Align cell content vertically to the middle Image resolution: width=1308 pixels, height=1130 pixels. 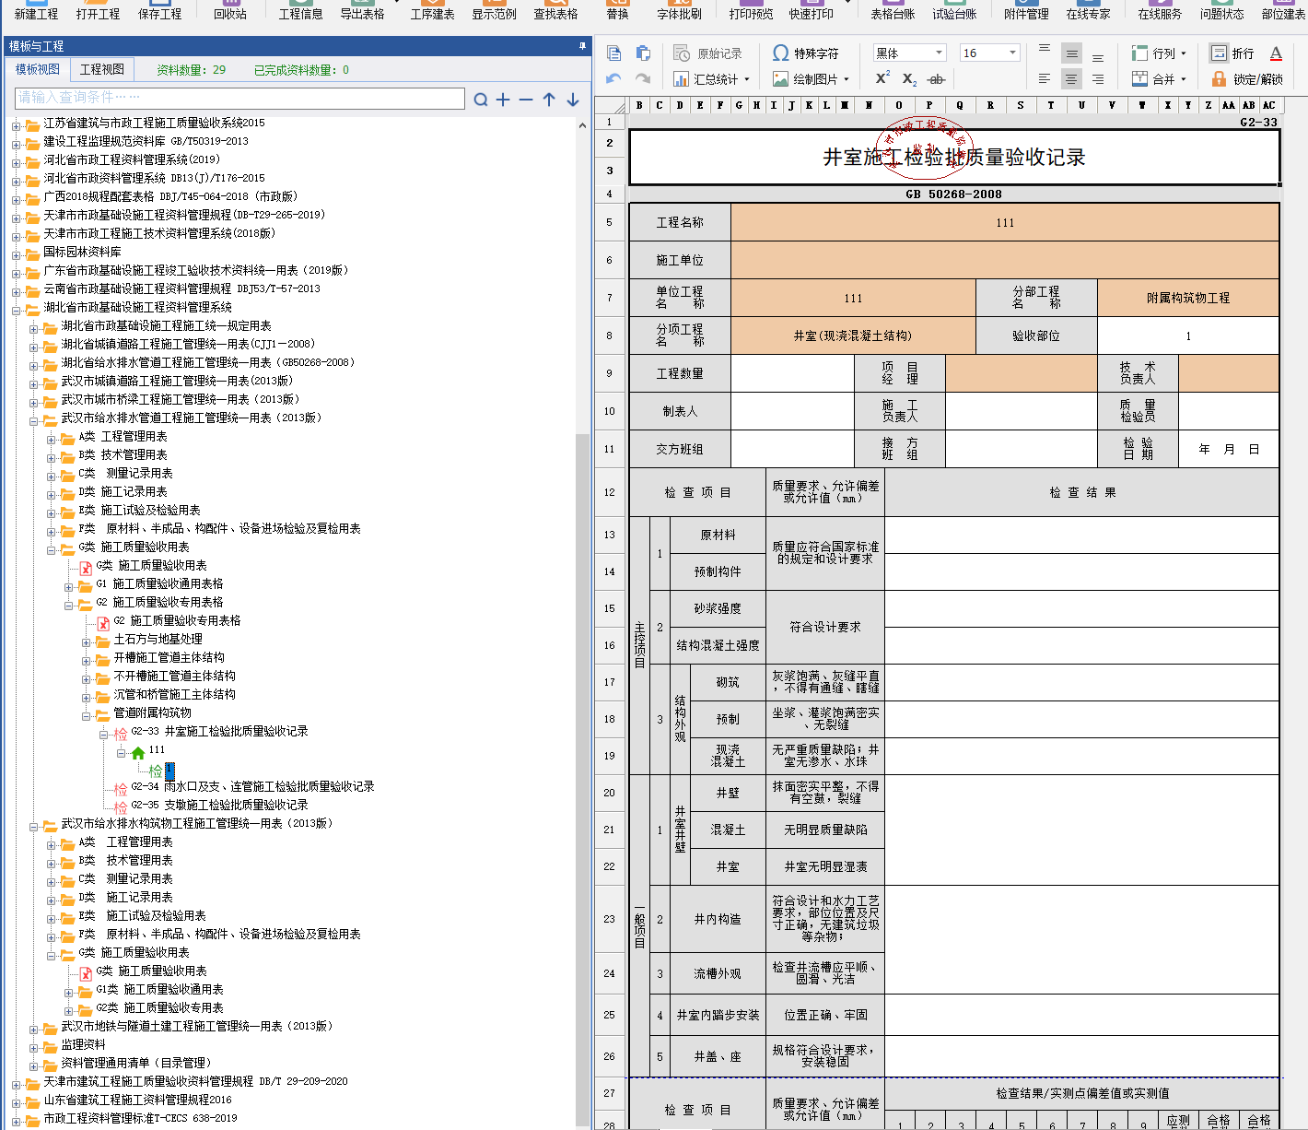point(1071,53)
